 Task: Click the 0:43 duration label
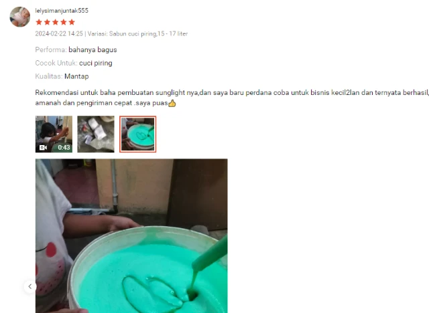pyautogui.click(x=64, y=148)
